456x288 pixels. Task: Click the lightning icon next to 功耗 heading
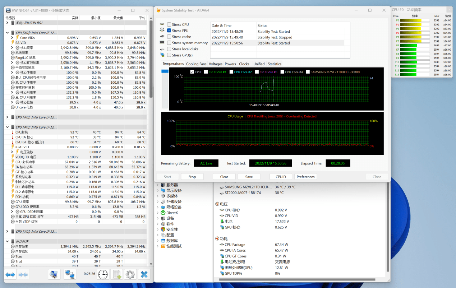[x=217, y=239]
